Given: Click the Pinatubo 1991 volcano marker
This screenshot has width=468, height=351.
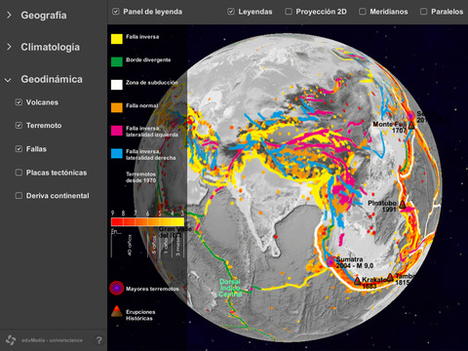Looking at the screenshot, I should tap(403, 205).
